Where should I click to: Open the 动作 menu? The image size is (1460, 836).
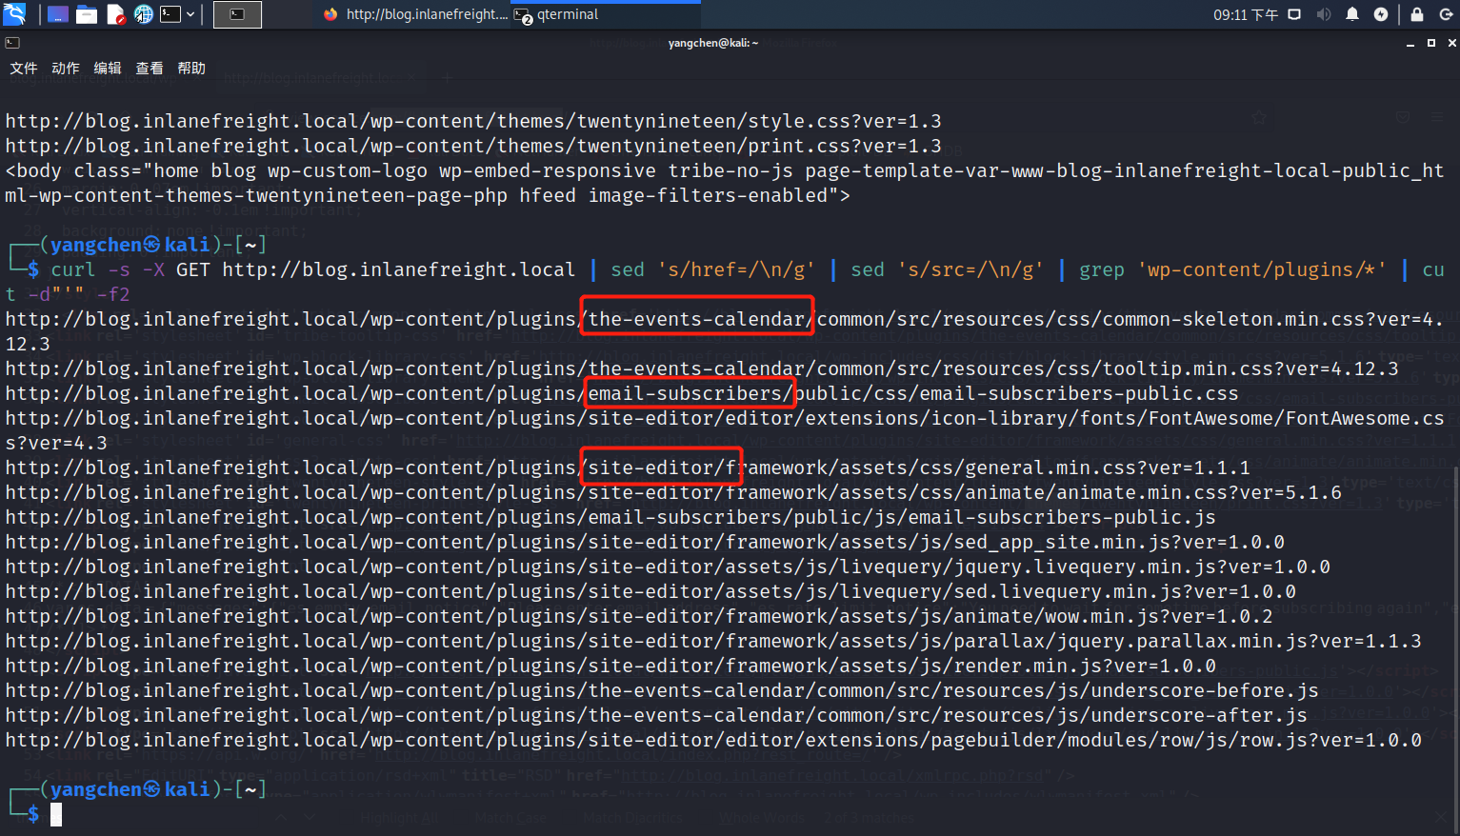[x=65, y=68]
